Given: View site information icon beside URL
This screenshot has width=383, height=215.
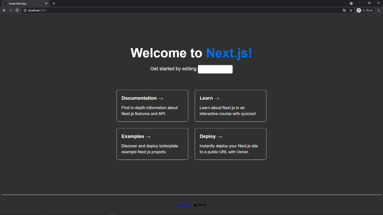Looking at the screenshot, I should [25, 11].
